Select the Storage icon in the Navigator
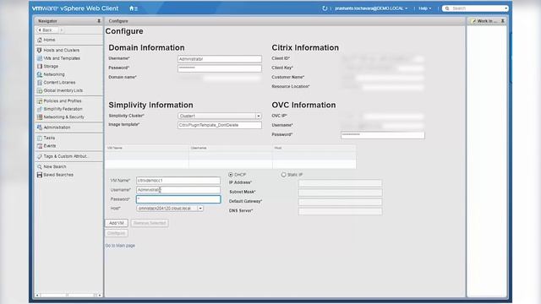This screenshot has width=541, height=304. pyautogui.click(x=40, y=66)
